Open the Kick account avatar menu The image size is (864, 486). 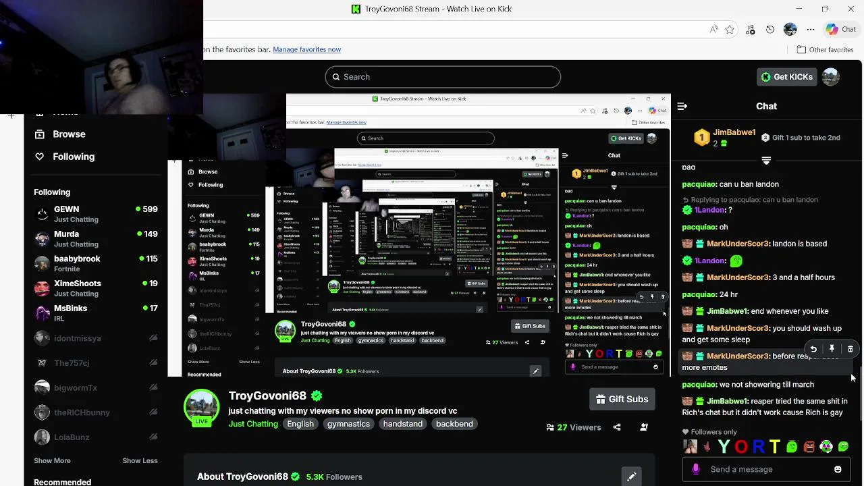pyautogui.click(x=831, y=77)
